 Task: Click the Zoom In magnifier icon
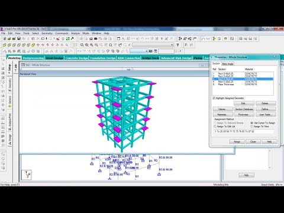coord(92,45)
